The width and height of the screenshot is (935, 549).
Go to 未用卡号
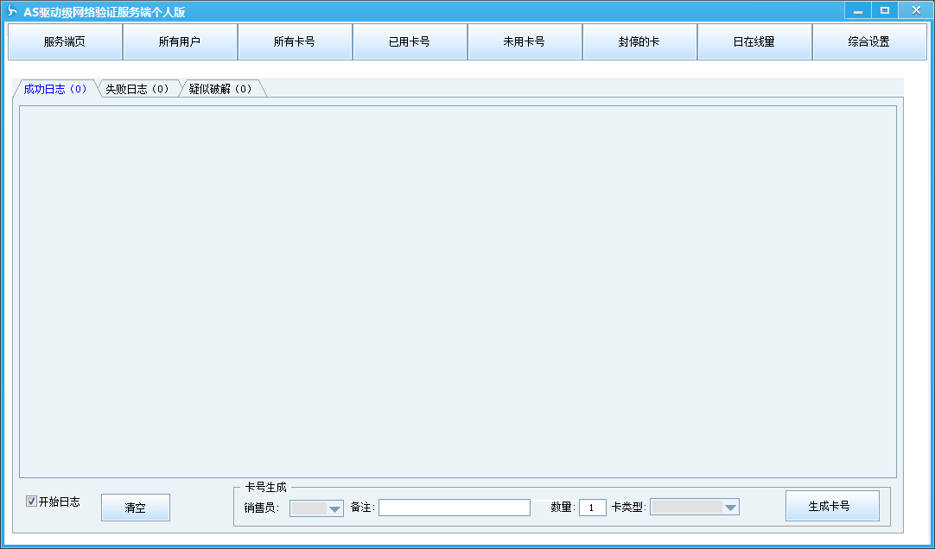525,41
